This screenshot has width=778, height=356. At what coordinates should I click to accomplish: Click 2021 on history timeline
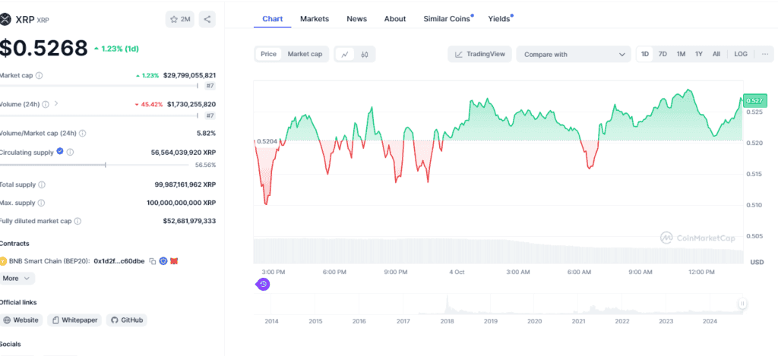[578, 321]
